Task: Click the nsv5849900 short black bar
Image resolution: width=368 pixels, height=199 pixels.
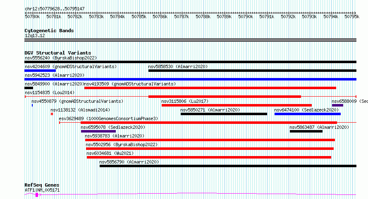Action: pyautogui.click(x=29, y=88)
